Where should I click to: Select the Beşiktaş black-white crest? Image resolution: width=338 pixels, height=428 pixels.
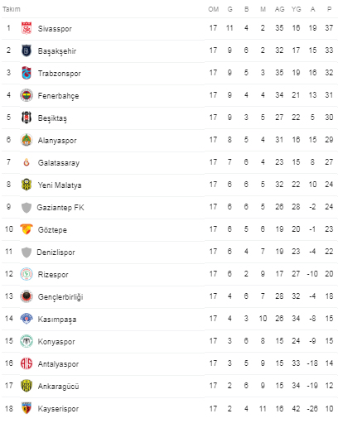[27, 118]
